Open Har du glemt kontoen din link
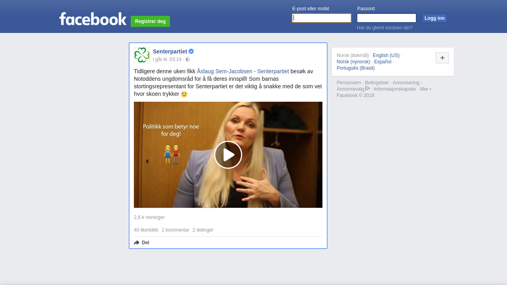The height and width of the screenshot is (285, 507). point(385,28)
